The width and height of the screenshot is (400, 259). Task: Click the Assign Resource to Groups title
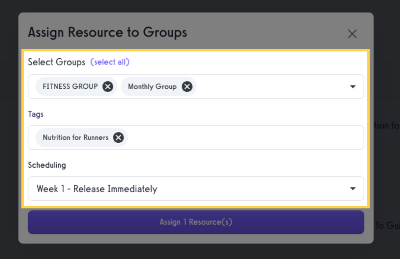[x=107, y=32]
